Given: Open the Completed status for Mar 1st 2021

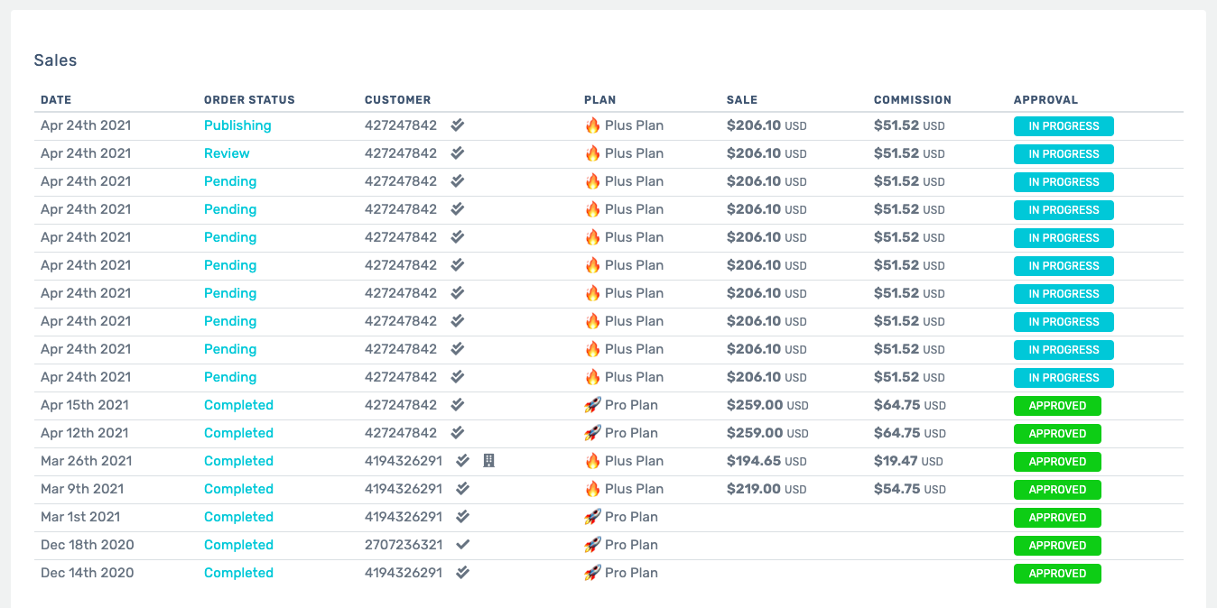Looking at the screenshot, I should point(238,517).
